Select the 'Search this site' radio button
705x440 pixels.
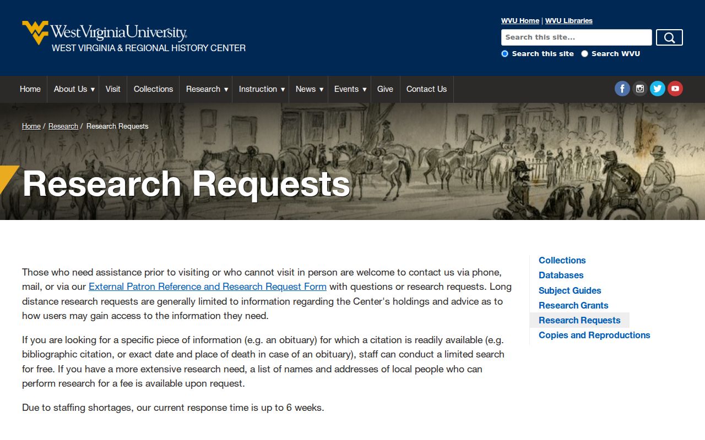(x=505, y=54)
